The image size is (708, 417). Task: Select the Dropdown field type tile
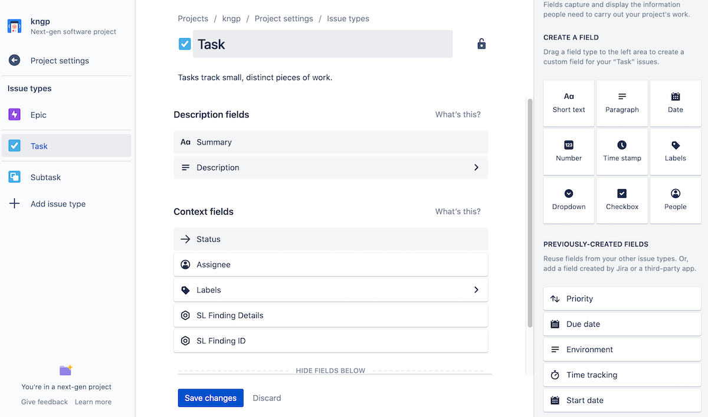click(x=569, y=200)
